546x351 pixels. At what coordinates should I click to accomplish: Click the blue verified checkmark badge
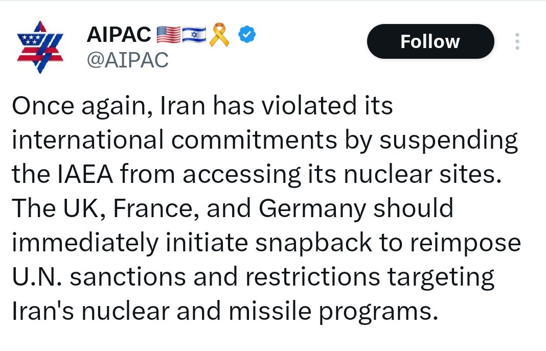coord(247,35)
